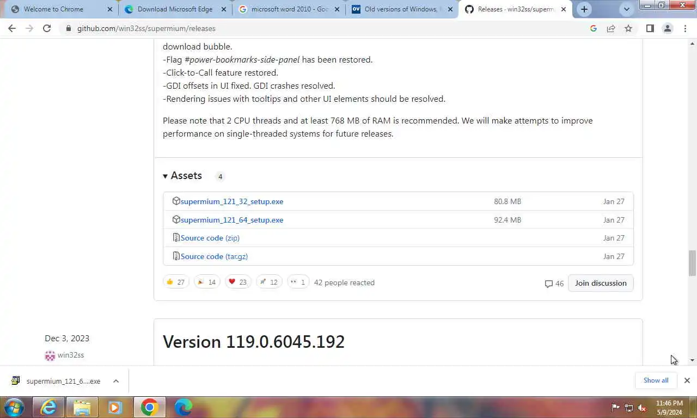Close the Download Microsoft Edge tab
Image resolution: width=697 pixels, height=418 pixels.
[223, 9]
